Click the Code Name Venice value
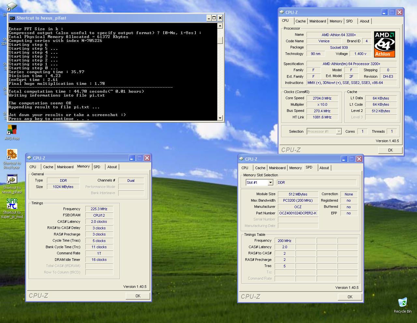 coord(324,41)
